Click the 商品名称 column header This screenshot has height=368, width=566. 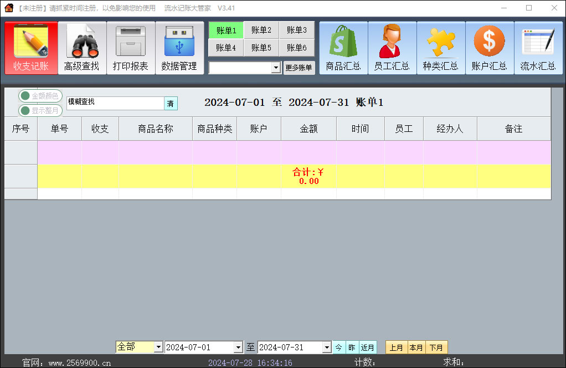click(x=156, y=129)
